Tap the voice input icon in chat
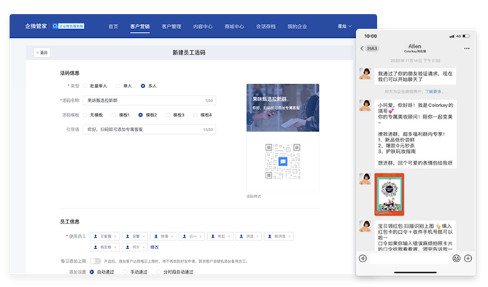 [x=363, y=259]
